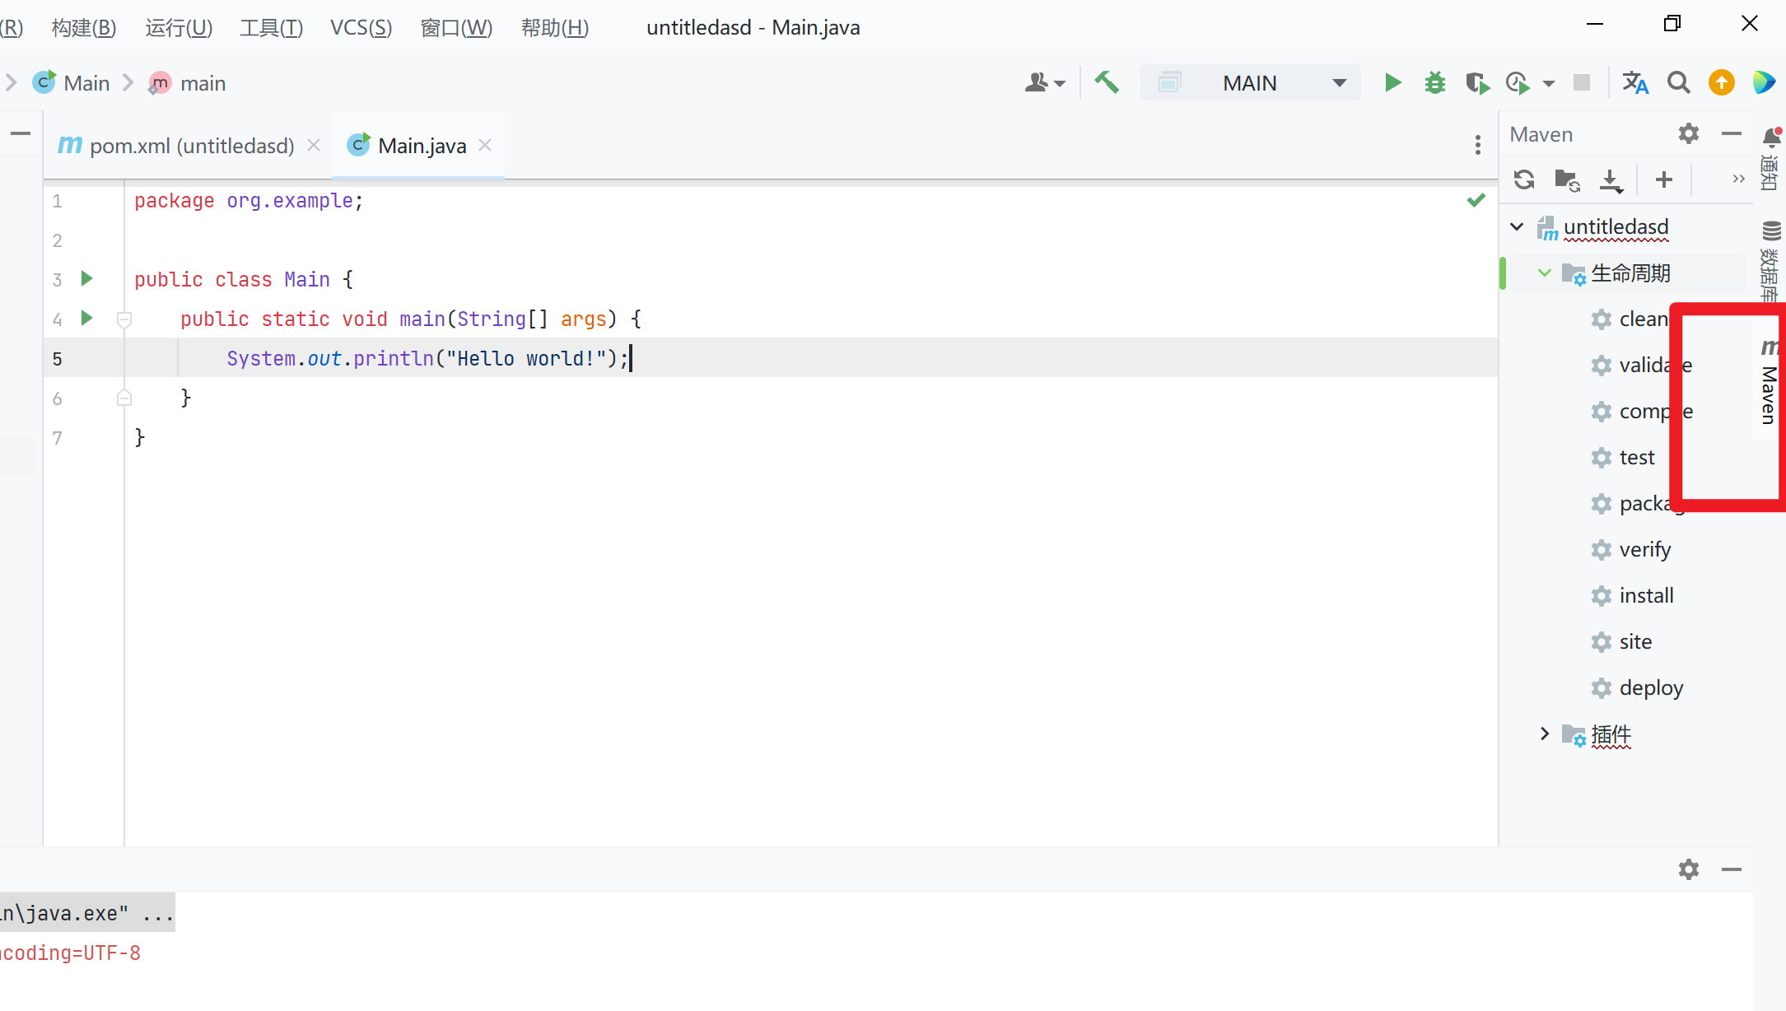Click the green inspection checkmark in editor

coord(1476,200)
